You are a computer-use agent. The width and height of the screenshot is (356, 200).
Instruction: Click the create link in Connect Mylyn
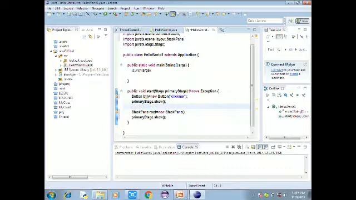294,74
